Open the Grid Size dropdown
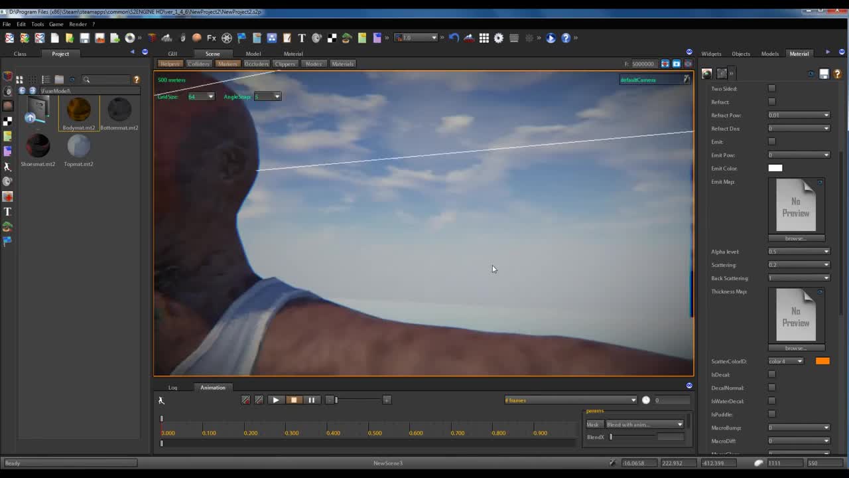The height and width of the screenshot is (478, 849). 200,96
